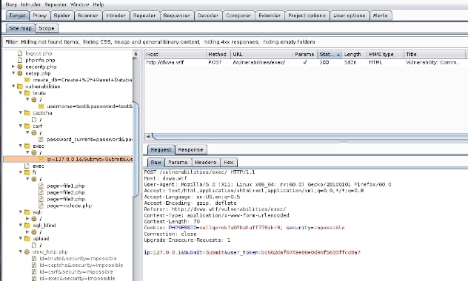
Task: Switch to the Scanner tab
Action: [88, 16]
